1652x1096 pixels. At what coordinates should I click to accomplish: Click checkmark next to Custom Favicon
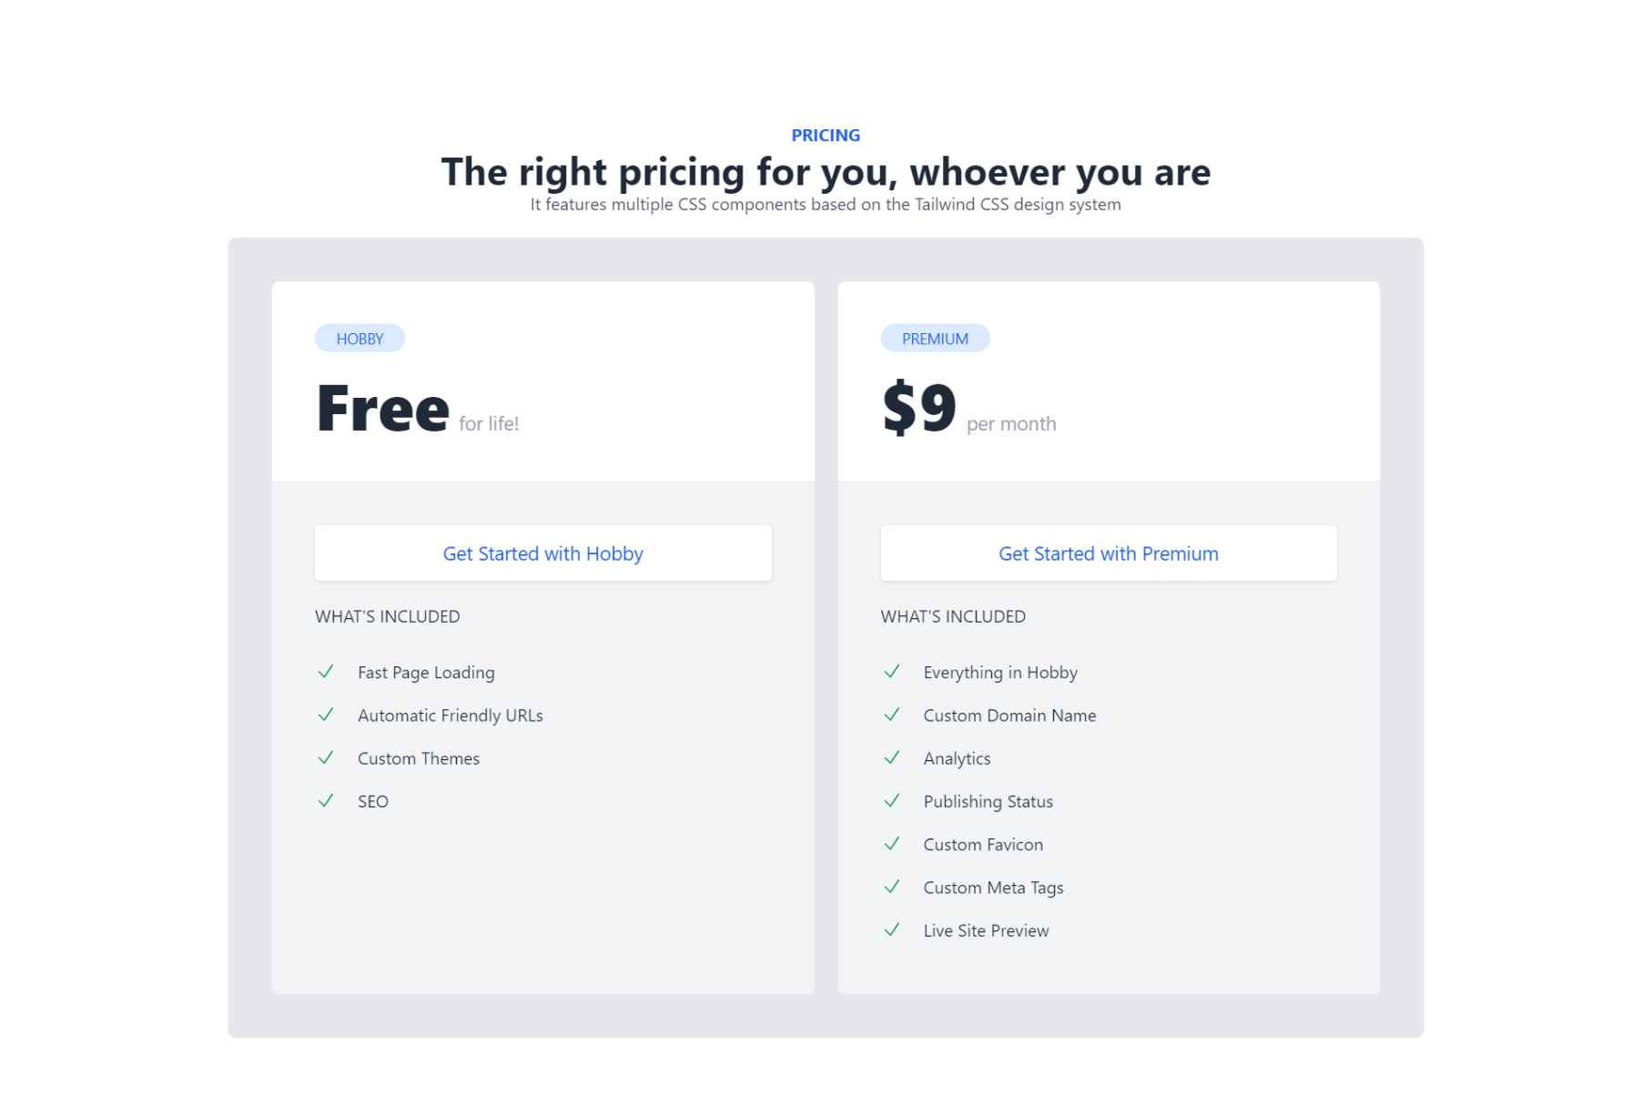point(892,844)
